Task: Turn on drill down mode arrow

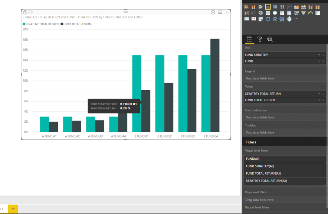Action: click(x=213, y=12)
